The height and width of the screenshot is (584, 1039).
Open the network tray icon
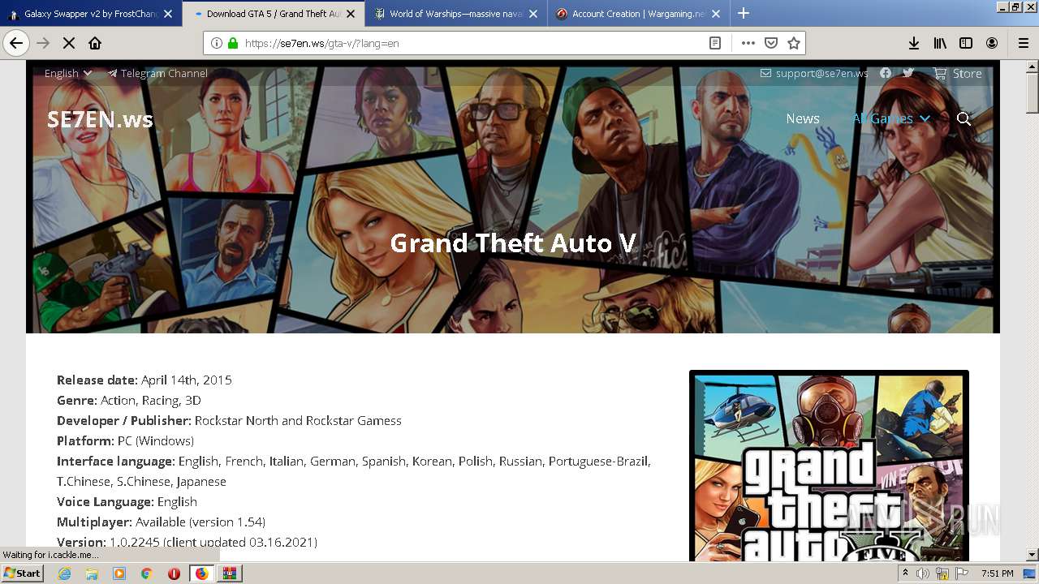(x=942, y=573)
